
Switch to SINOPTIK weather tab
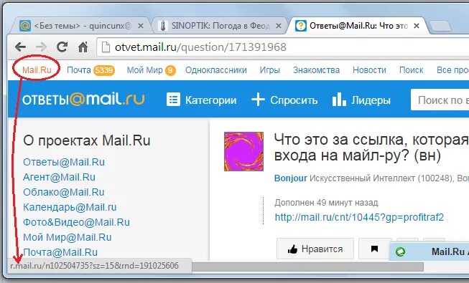(220, 26)
